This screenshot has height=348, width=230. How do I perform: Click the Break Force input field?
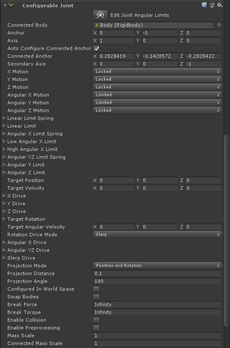[158, 304]
